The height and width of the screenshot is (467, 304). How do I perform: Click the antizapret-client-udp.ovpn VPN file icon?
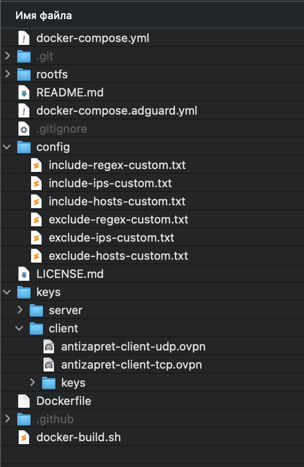click(49, 347)
